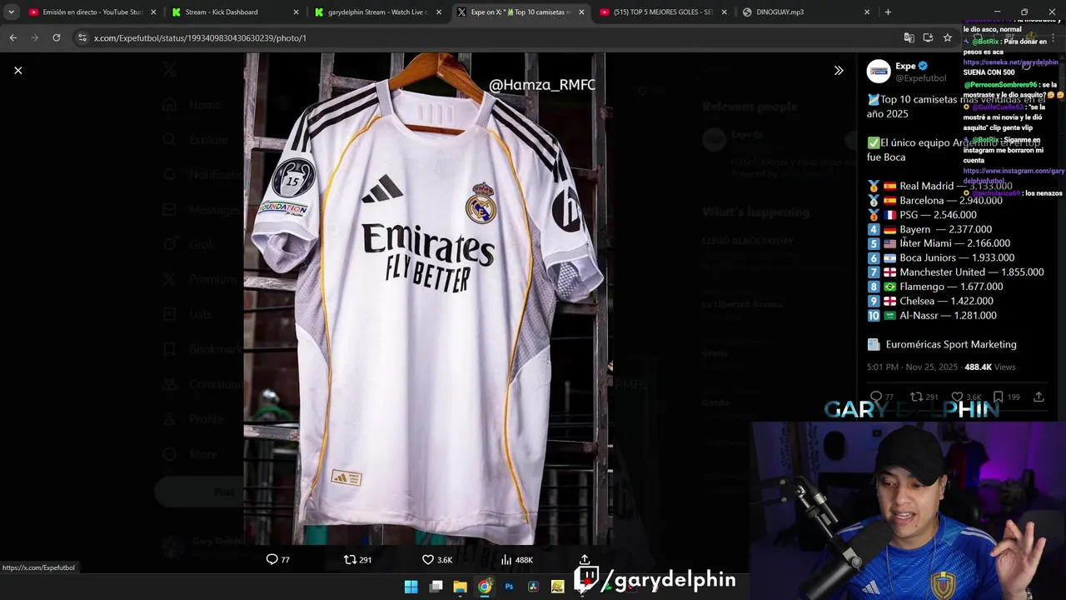Open the ceneka.net/garydelphin chat link

pos(1010,62)
